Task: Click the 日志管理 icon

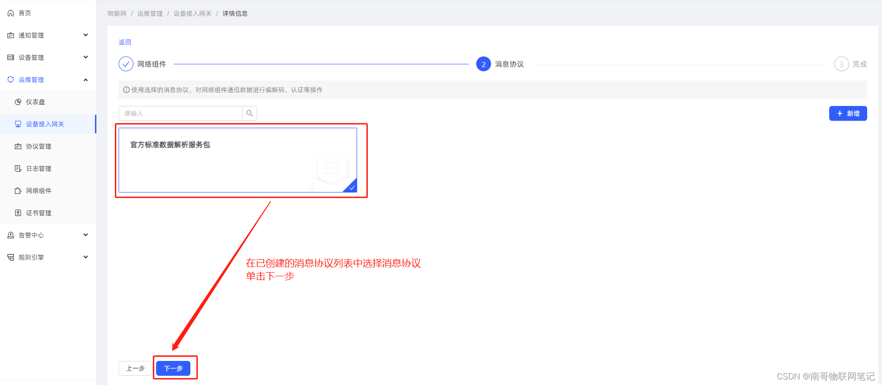Action: tap(18, 168)
